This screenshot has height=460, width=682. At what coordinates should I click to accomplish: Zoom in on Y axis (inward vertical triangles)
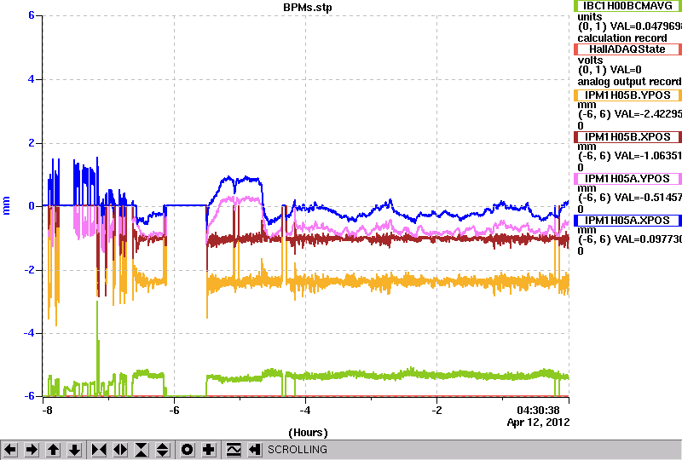click(x=142, y=449)
